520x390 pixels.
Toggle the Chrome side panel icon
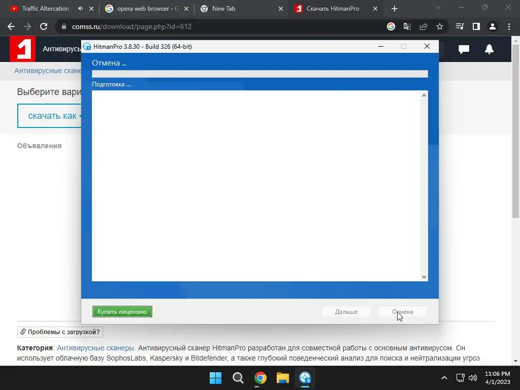(x=476, y=26)
